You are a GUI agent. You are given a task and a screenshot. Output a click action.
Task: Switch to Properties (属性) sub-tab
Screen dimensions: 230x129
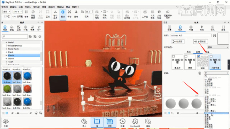point(189,52)
